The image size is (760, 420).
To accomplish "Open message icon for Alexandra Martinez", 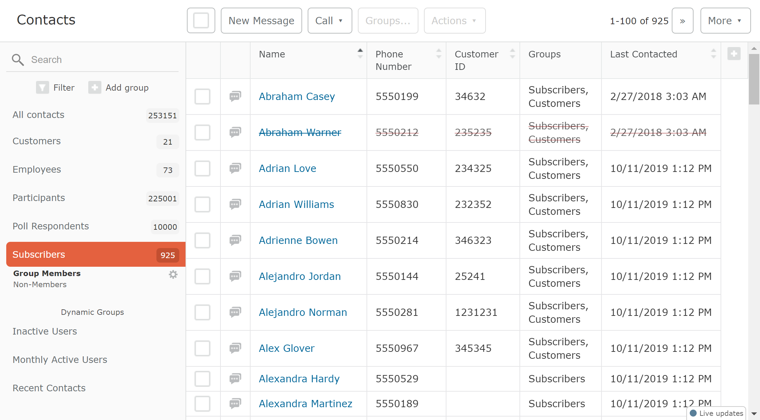I will (235, 403).
